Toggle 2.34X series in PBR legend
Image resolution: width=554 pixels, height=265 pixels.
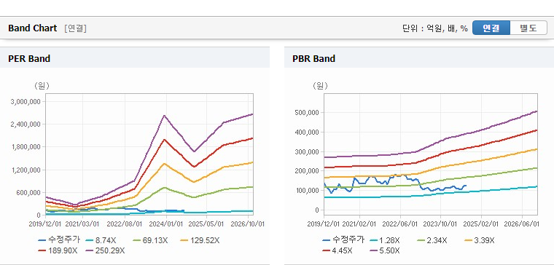click(432, 240)
